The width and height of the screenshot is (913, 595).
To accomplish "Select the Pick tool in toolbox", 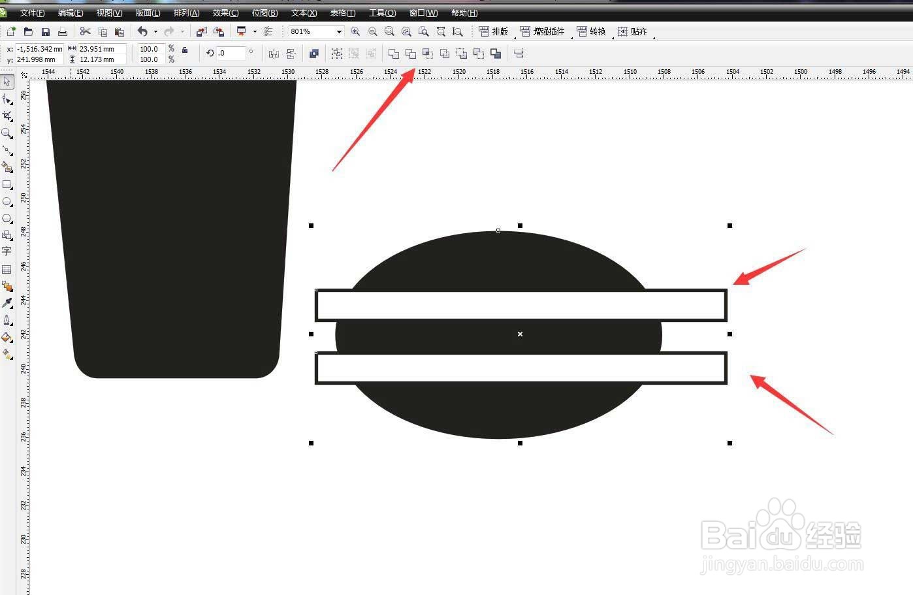I will 7,82.
